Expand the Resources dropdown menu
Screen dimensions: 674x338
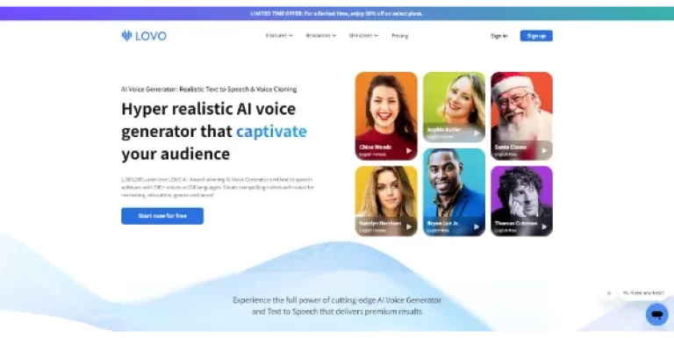[320, 36]
